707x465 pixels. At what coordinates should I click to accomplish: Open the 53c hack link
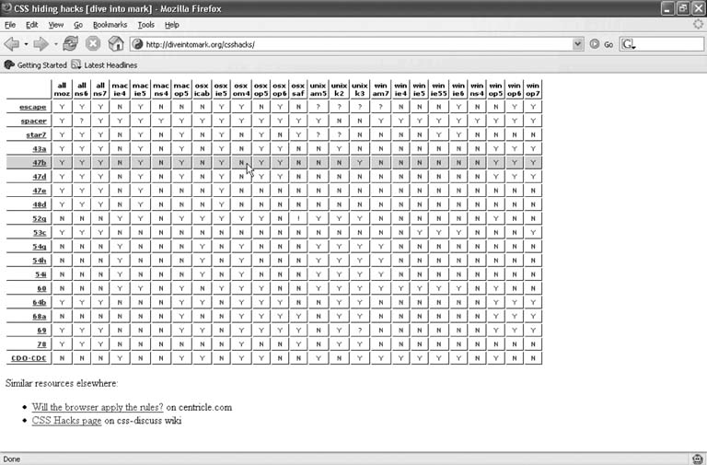click(x=40, y=233)
